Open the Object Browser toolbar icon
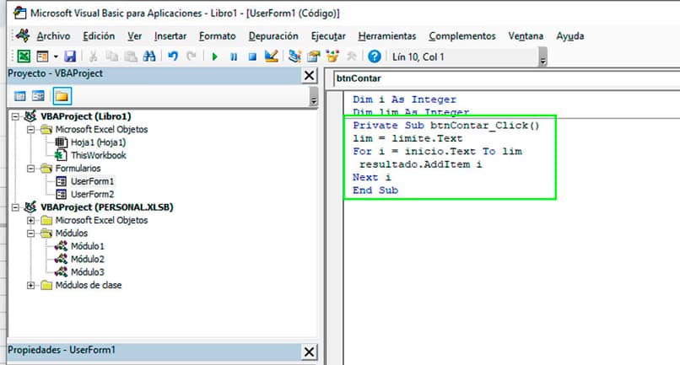Image resolution: width=680 pixels, height=365 pixels. [332, 56]
